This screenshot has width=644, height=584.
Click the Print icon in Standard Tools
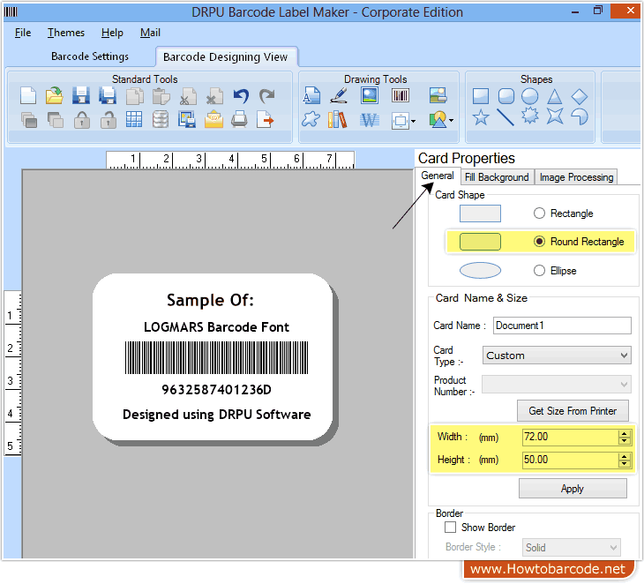click(239, 119)
